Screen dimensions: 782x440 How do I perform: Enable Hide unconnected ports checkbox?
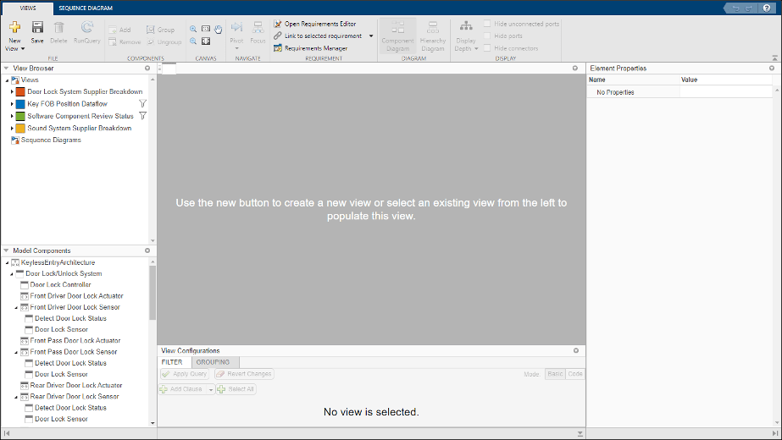click(x=487, y=24)
